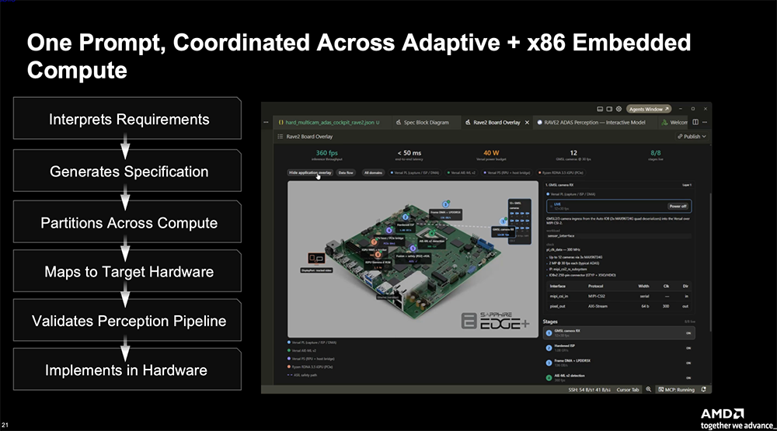Click the sensor_interface workload field
Screen dimensions: 777x431
pos(618,236)
